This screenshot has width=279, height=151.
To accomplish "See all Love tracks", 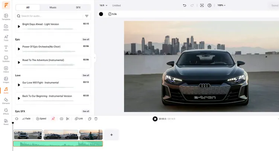I will pyautogui.click(x=86, y=75).
